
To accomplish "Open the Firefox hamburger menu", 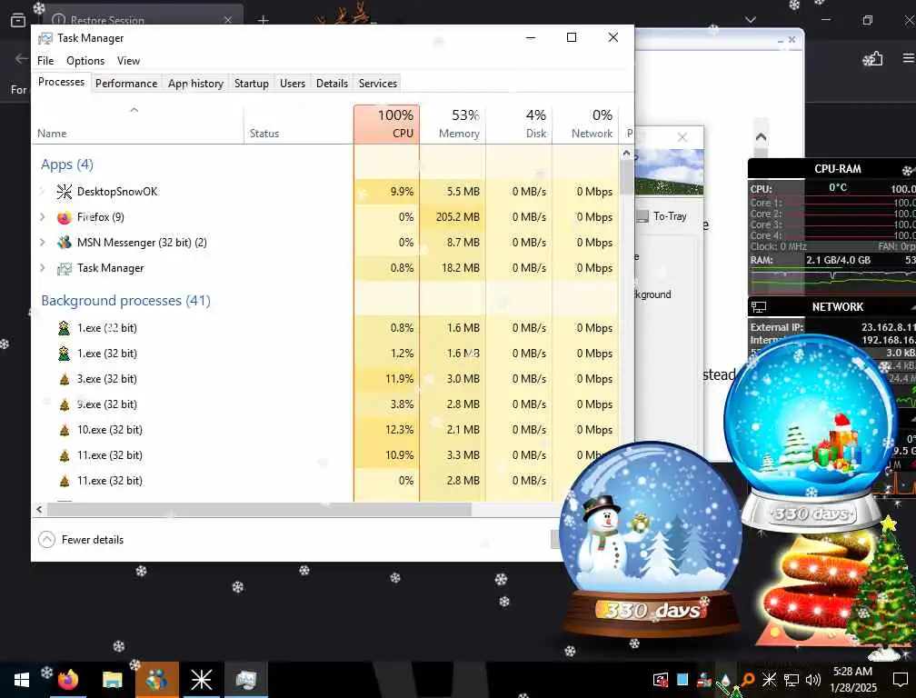I will tap(909, 58).
